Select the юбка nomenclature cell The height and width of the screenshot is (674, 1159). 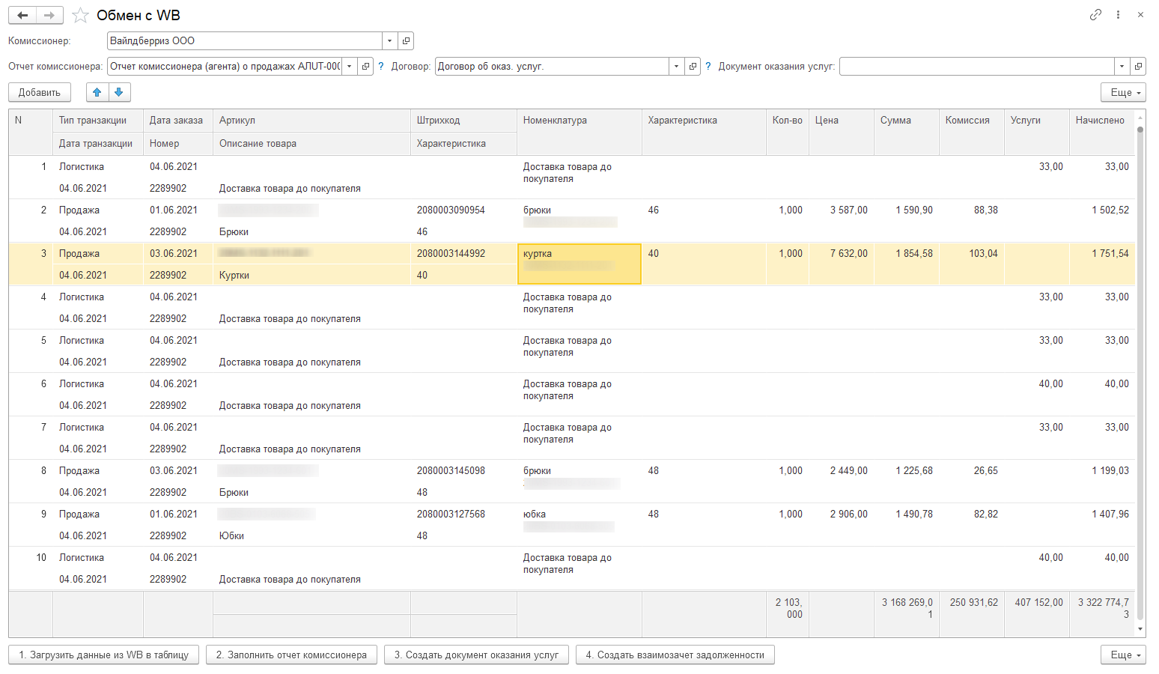[579, 524]
